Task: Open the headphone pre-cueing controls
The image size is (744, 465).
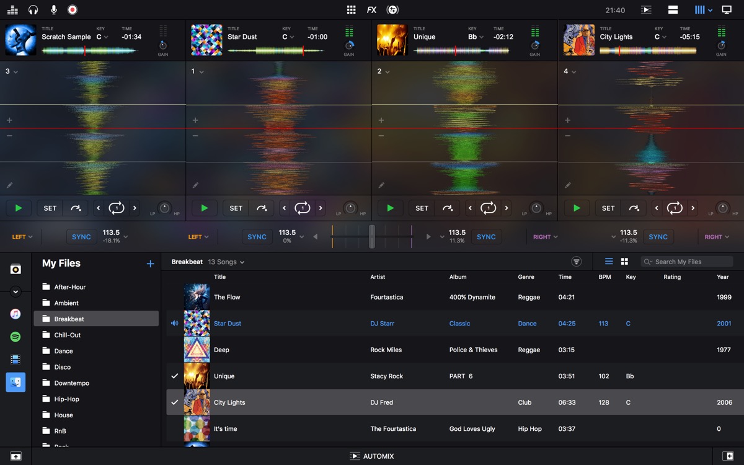Action: tap(34, 9)
